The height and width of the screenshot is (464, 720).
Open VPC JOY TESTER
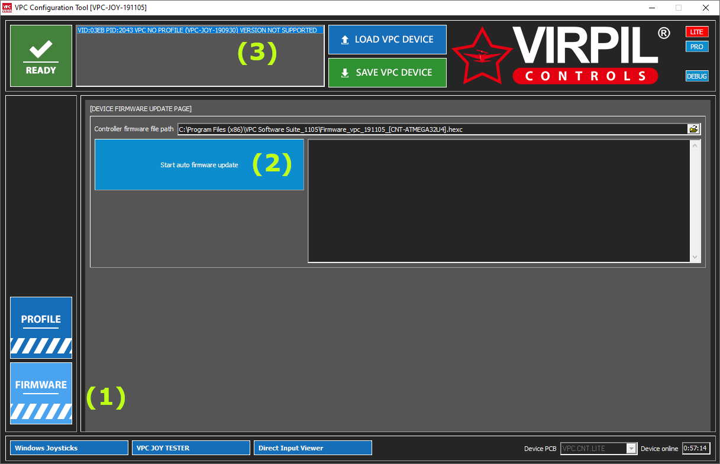pyautogui.click(x=191, y=448)
